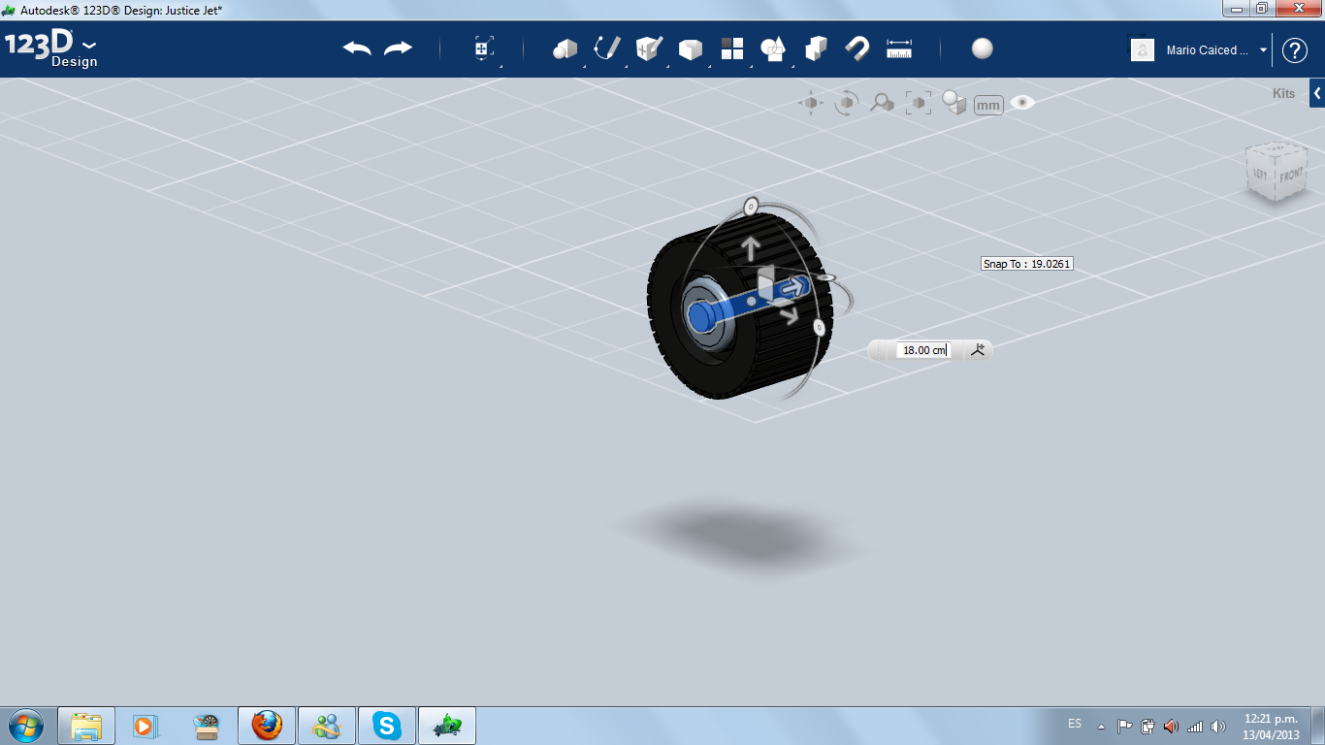Select the Pan navigation tool
This screenshot has width=1325, height=745.
[811, 103]
